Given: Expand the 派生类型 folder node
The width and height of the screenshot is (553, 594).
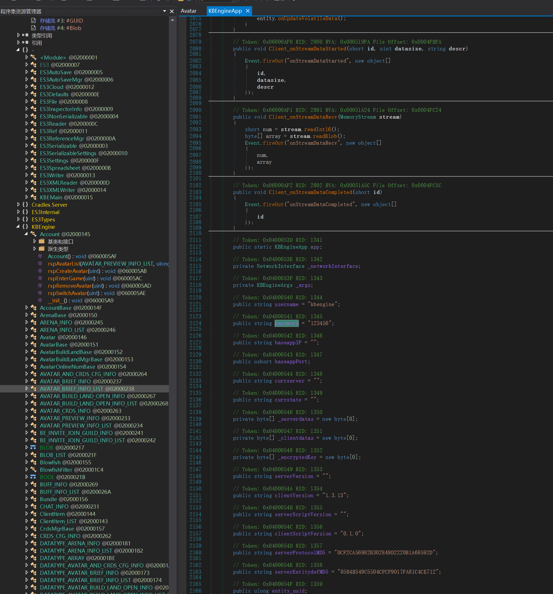Looking at the screenshot, I should tap(35, 249).
